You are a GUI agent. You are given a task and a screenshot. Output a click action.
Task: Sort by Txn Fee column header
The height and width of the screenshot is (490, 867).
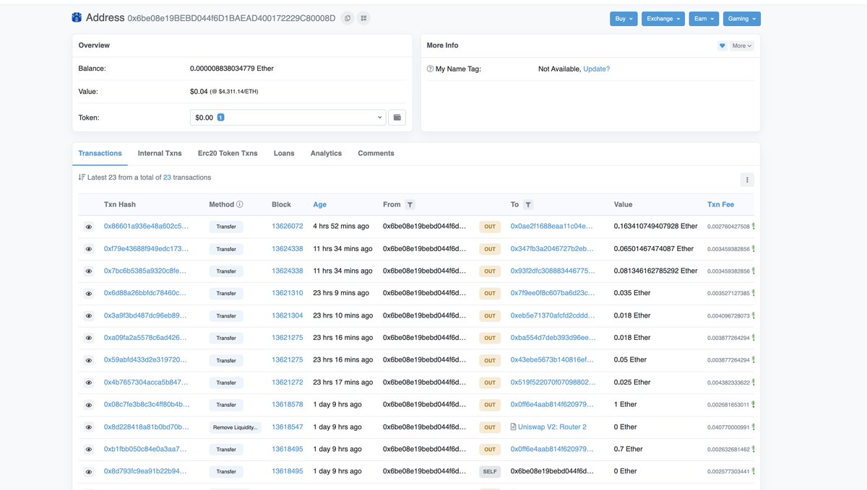coord(720,205)
